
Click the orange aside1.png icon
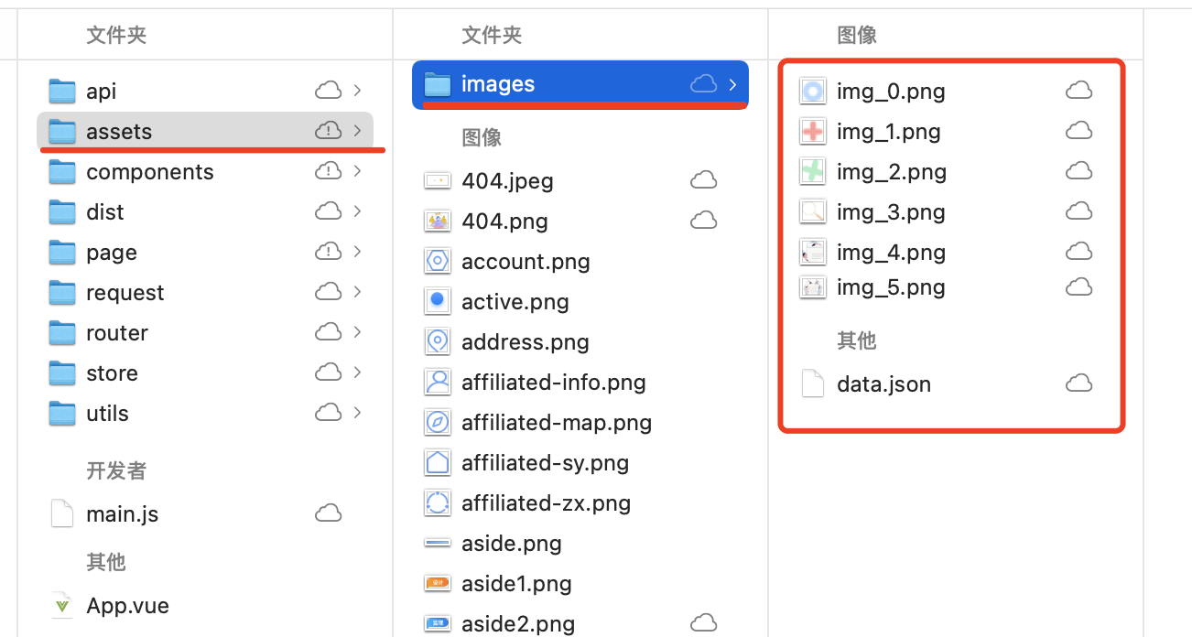[x=437, y=583]
